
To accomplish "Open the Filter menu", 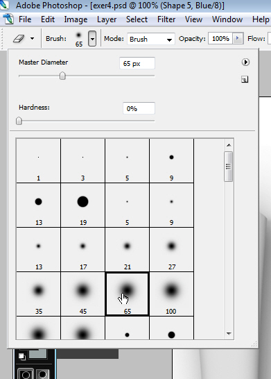I will click(x=166, y=19).
